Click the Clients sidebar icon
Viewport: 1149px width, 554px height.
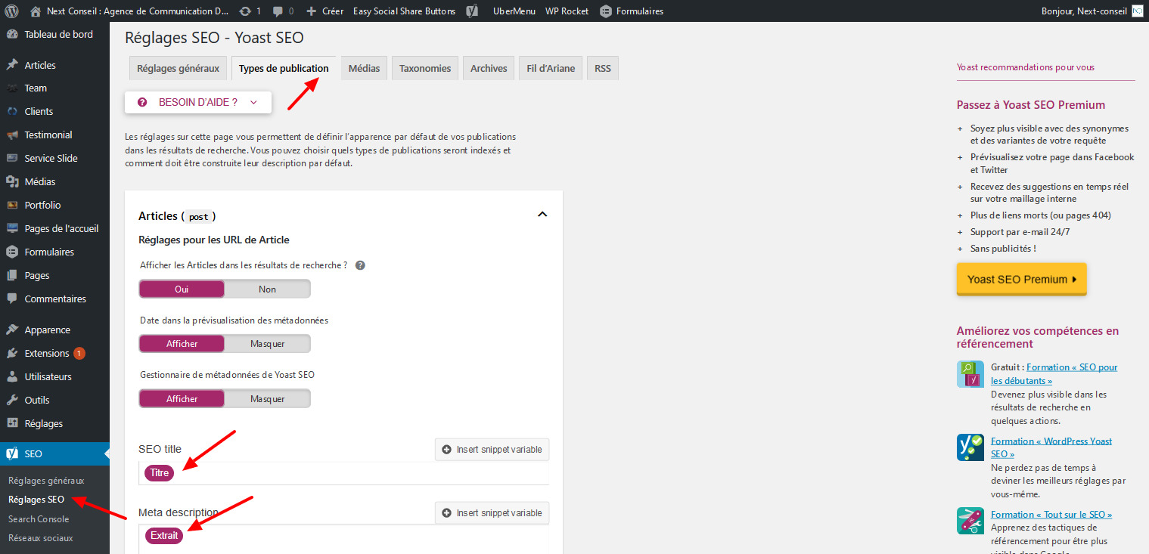click(x=12, y=111)
